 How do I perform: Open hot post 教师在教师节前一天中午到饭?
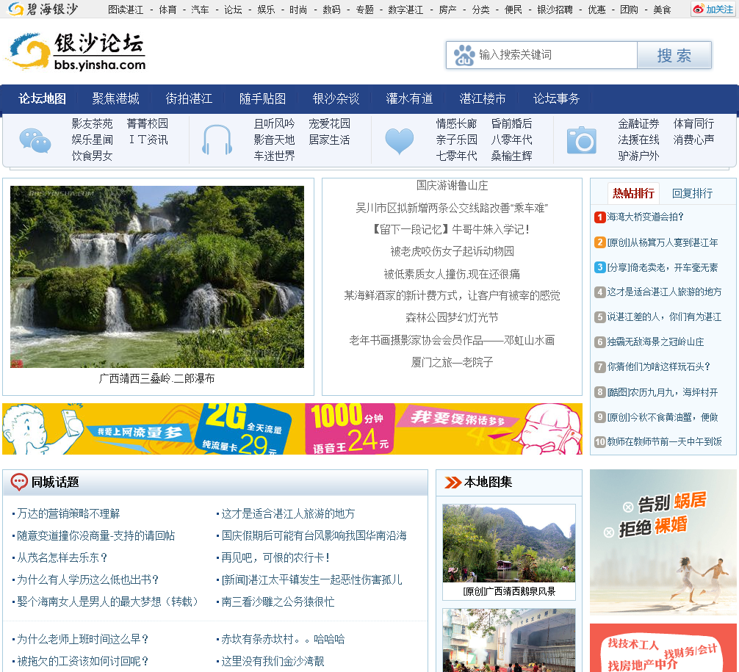click(x=664, y=441)
